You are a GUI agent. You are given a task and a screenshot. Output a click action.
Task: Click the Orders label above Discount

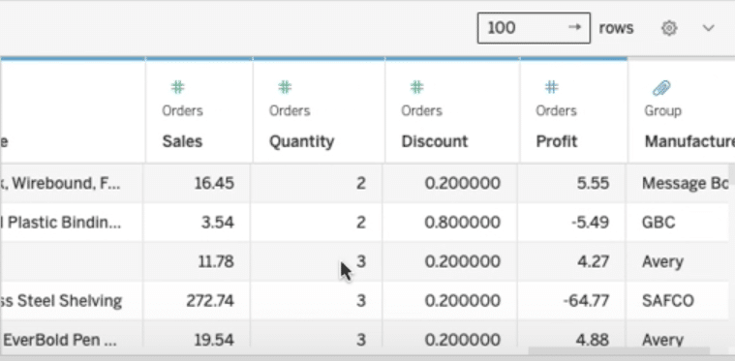coord(421,111)
